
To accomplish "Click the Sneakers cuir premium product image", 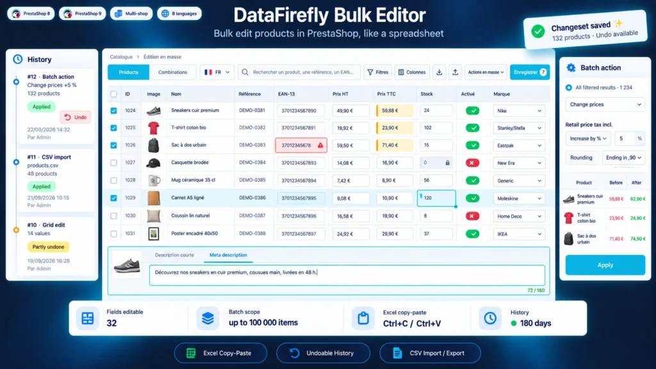I will (154, 110).
